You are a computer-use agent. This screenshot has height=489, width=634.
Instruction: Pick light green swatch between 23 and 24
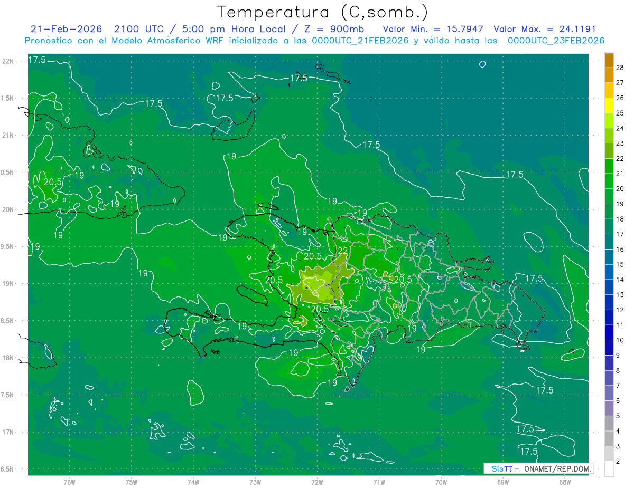click(x=609, y=136)
